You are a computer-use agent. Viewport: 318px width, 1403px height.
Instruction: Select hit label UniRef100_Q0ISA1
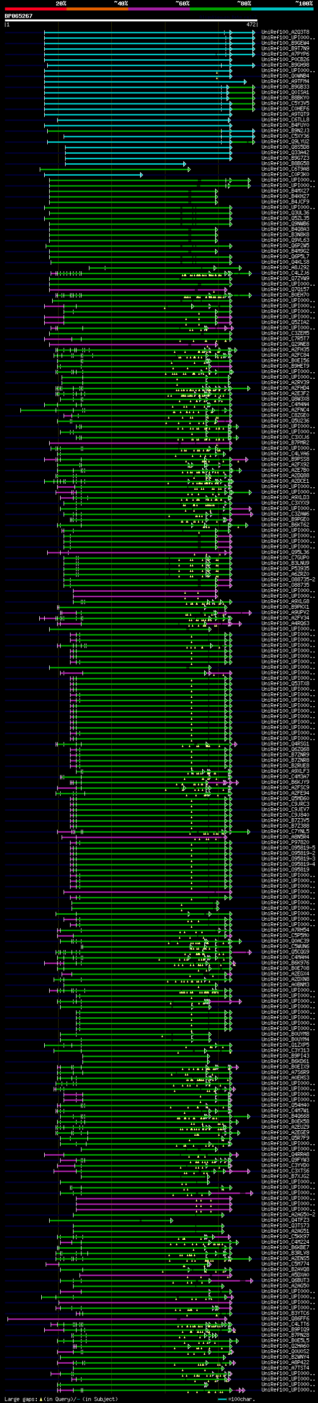click(x=285, y=92)
